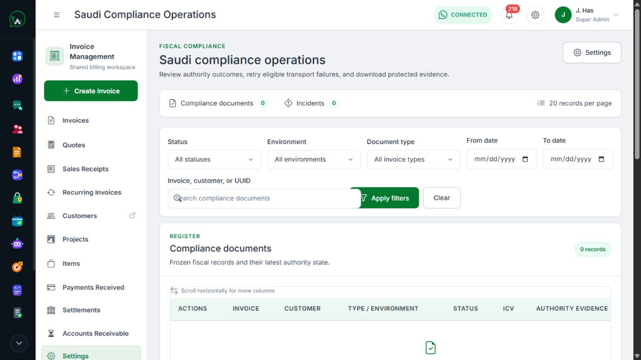Open Settlements in the sidebar

click(91, 310)
